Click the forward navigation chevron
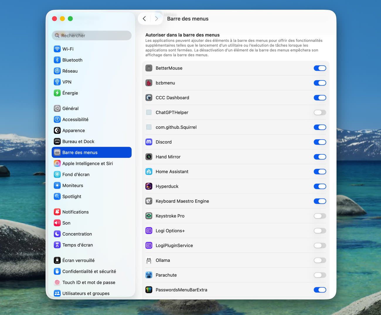This screenshot has height=315, width=381. [157, 19]
